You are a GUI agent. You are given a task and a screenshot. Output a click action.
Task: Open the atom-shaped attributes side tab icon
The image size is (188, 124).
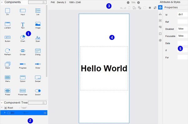point(160,40)
